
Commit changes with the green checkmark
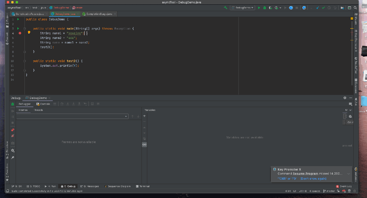coord(323,8)
